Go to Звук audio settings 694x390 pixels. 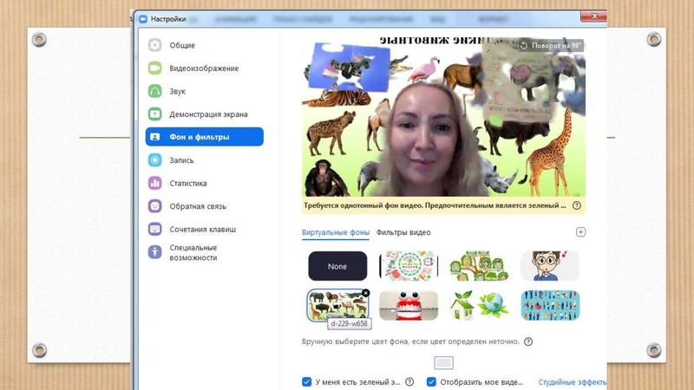coord(177,91)
